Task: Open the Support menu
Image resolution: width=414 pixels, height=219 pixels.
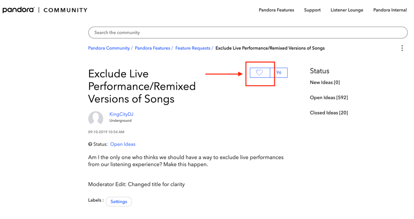Action: pyautogui.click(x=312, y=10)
